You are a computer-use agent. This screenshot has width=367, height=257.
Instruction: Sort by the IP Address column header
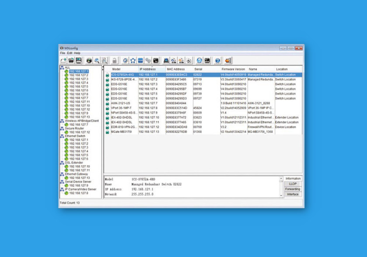click(152, 69)
